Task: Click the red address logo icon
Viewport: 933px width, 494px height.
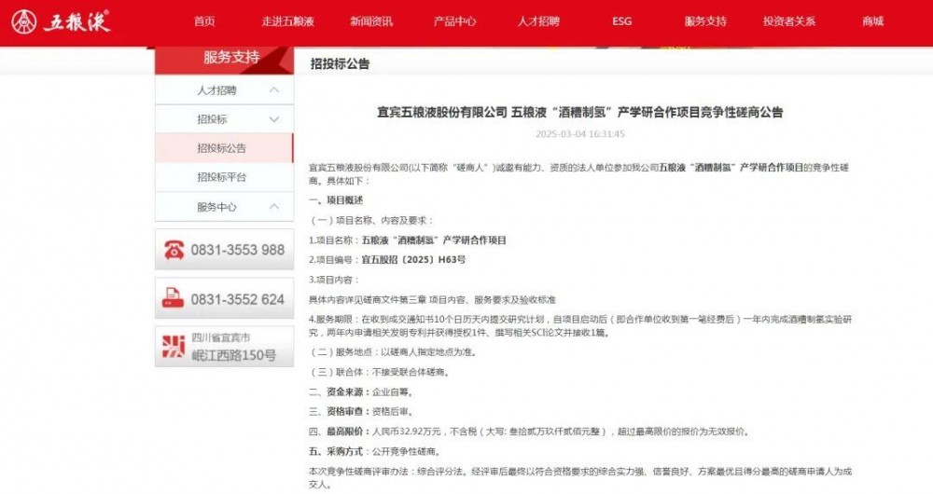Action: point(174,347)
